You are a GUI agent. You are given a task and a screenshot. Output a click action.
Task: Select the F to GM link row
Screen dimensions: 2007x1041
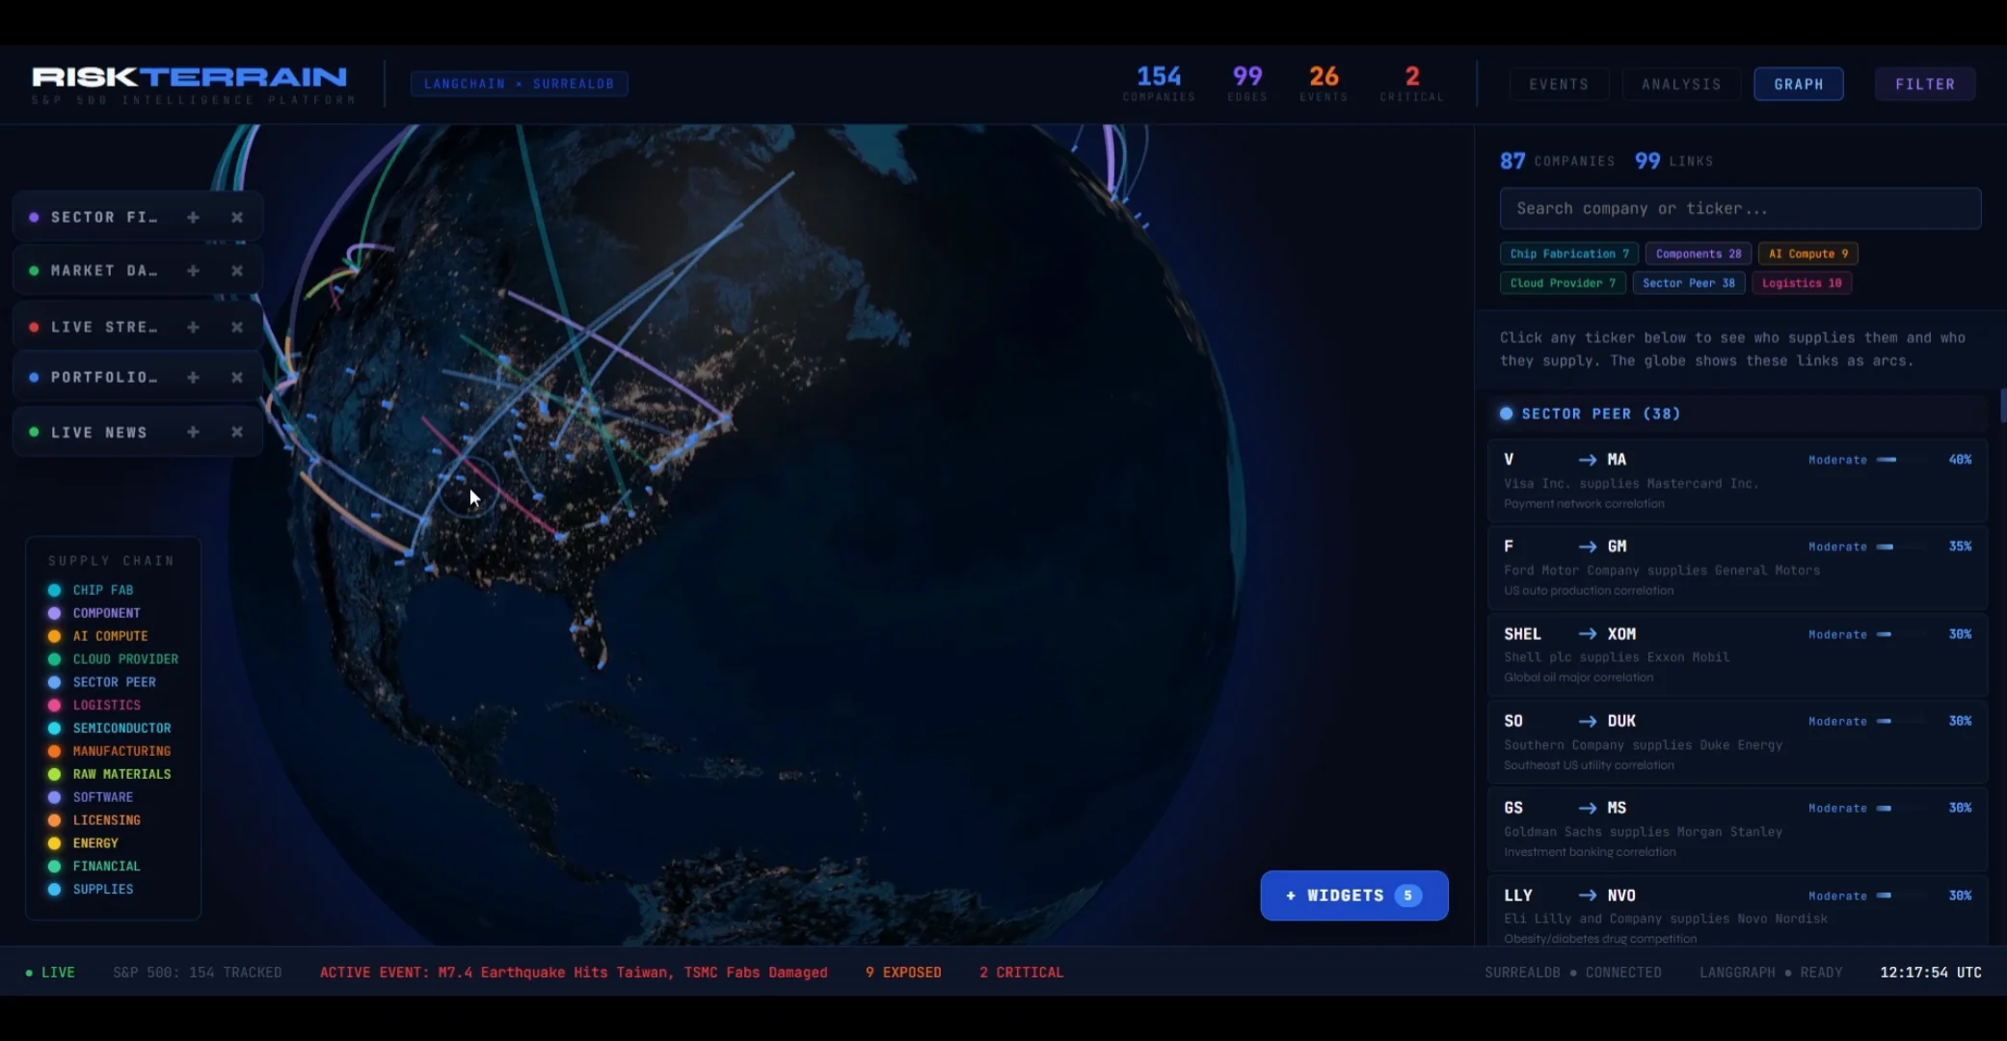1737,567
